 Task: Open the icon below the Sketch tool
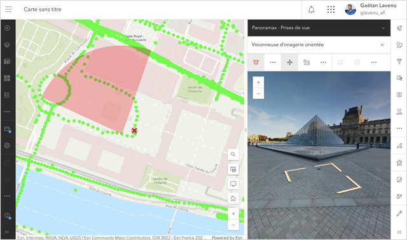(399, 162)
